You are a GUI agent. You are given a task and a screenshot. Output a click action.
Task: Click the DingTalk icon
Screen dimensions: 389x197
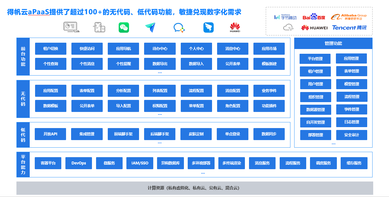(x=208, y=28)
